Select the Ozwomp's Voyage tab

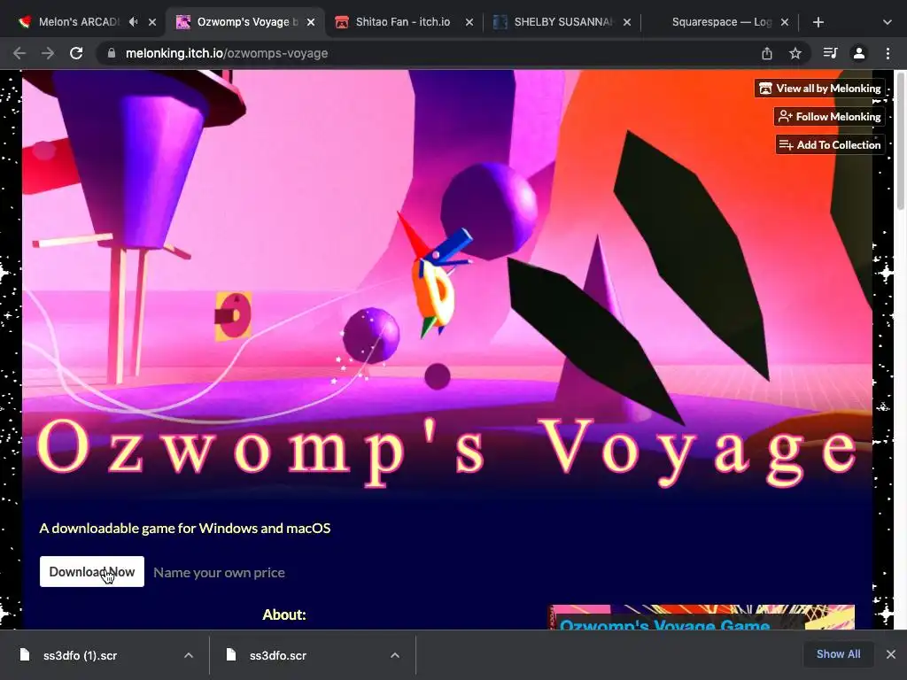pyautogui.click(x=244, y=22)
